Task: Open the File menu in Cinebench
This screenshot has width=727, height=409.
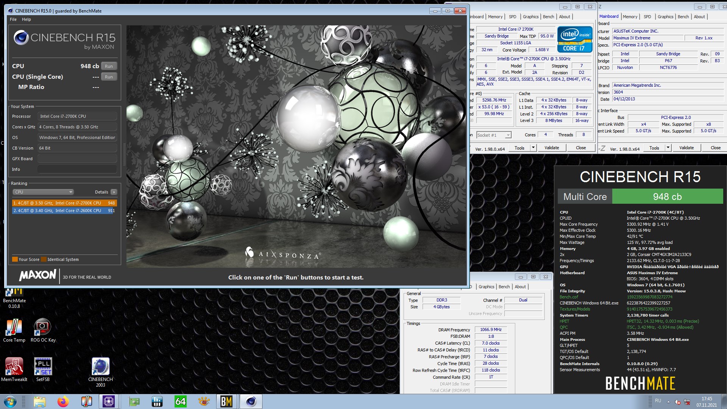Action: (x=13, y=19)
